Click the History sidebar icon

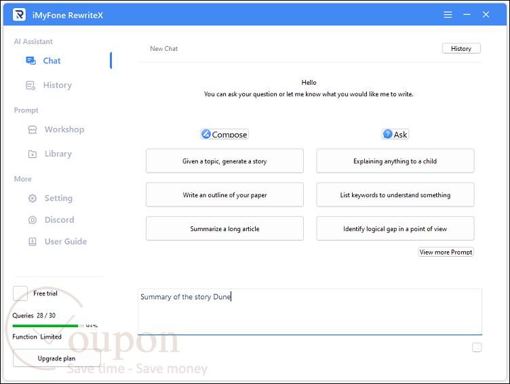point(31,85)
